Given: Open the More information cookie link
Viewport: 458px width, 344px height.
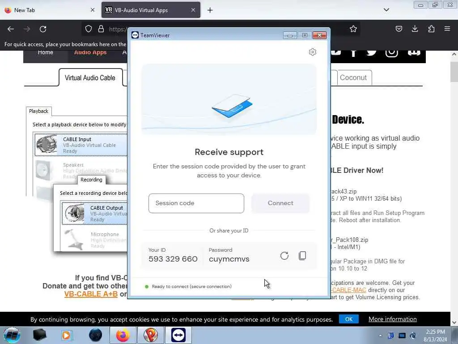Looking at the screenshot, I should click(392, 319).
